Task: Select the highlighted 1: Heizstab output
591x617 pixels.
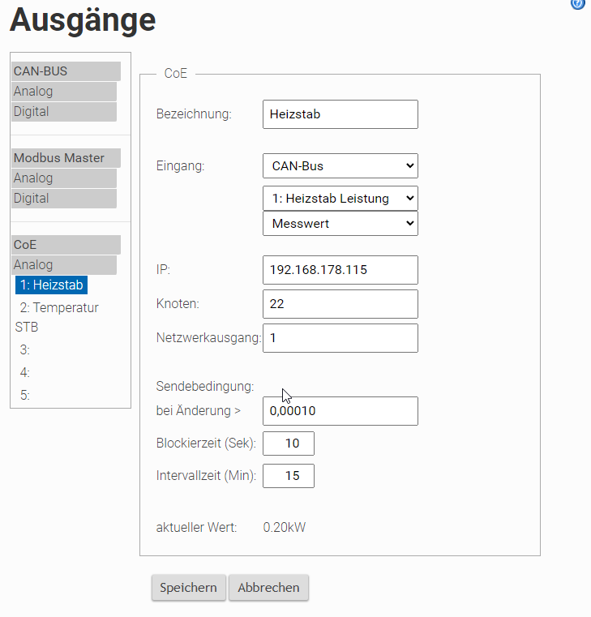Action: pyautogui.click(x=52, y=285)
